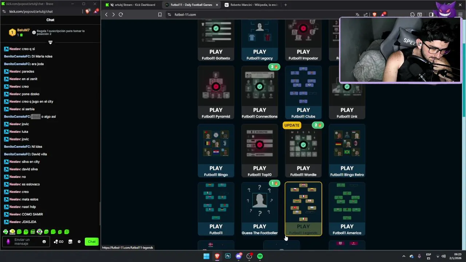Play Futbol11 Legacy game
The image size is (466, 262).
tap(260, 41)
